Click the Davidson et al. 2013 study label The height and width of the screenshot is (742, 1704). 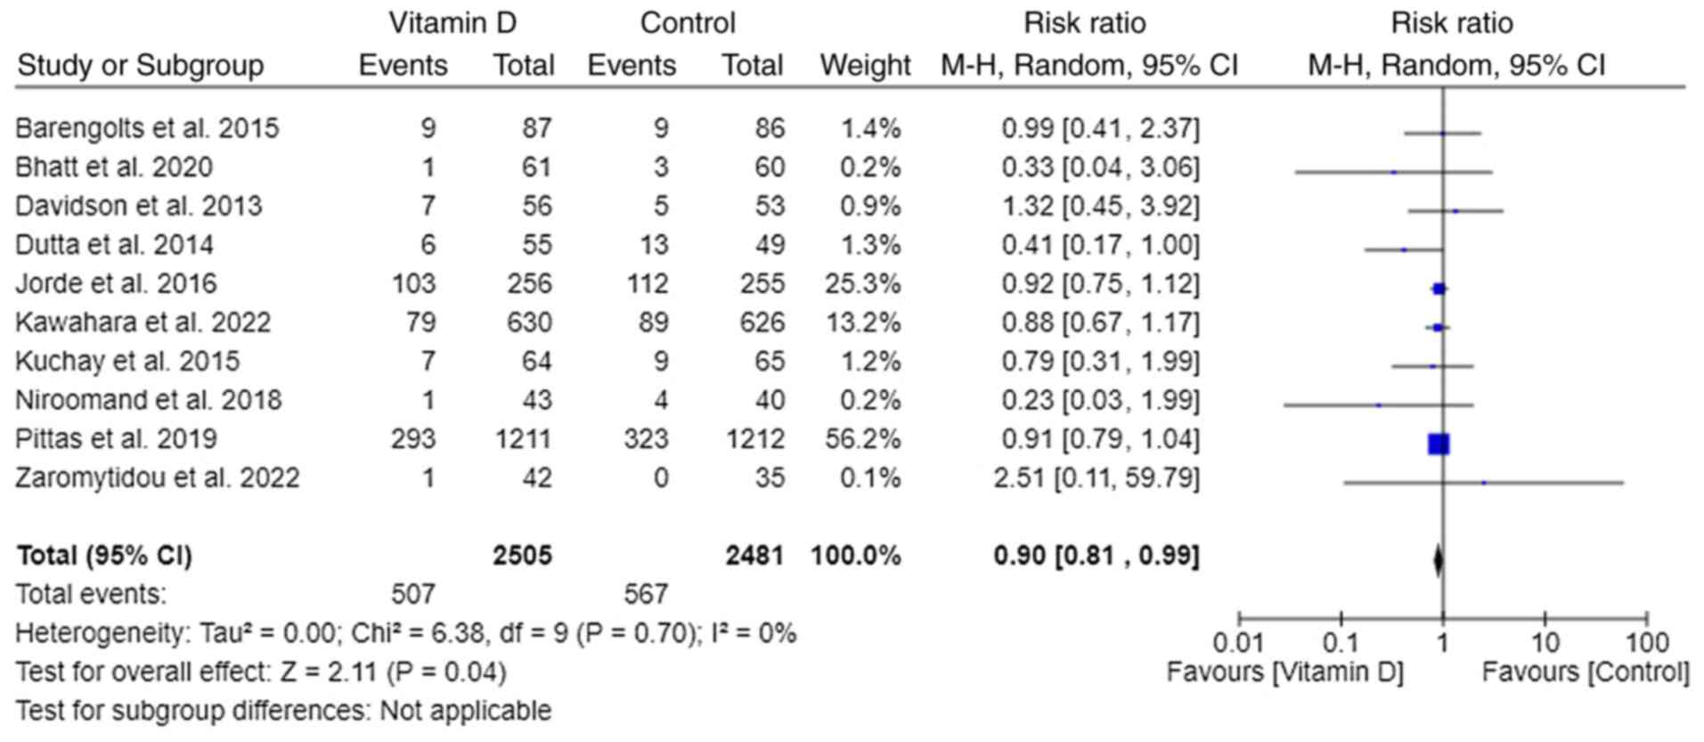(x=139, y=206)
